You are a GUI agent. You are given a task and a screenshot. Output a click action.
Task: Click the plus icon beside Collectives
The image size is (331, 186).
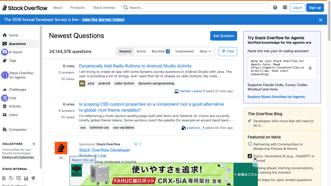[34, 144]
